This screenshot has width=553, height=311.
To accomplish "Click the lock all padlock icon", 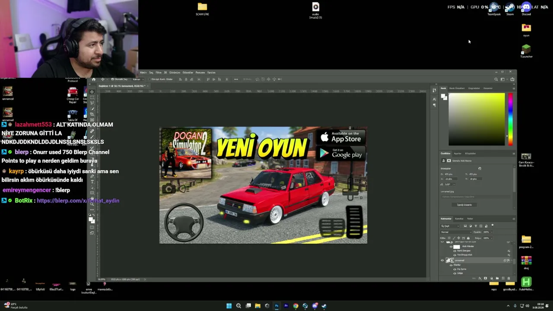I will [468, 238].
